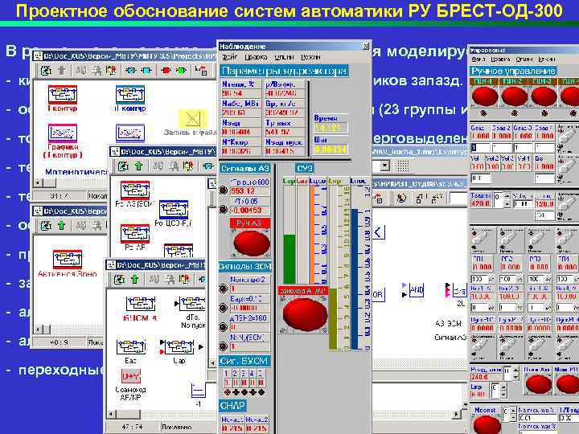Viewport: 579px width, 434px height.
Task: Open the 'Файл' menu in Наблюдение window
Action: [x=229, y=57]
